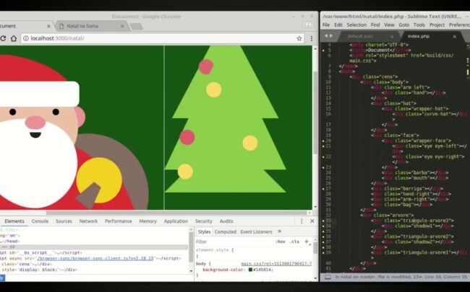Open Sublime Text Find menu
The width and height of the screenshot is (470, 292).
(375, 25)
